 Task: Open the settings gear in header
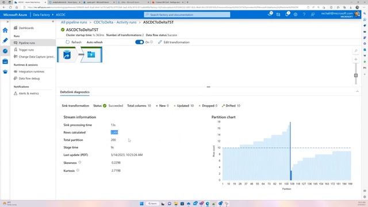click(x=296, y=14)
